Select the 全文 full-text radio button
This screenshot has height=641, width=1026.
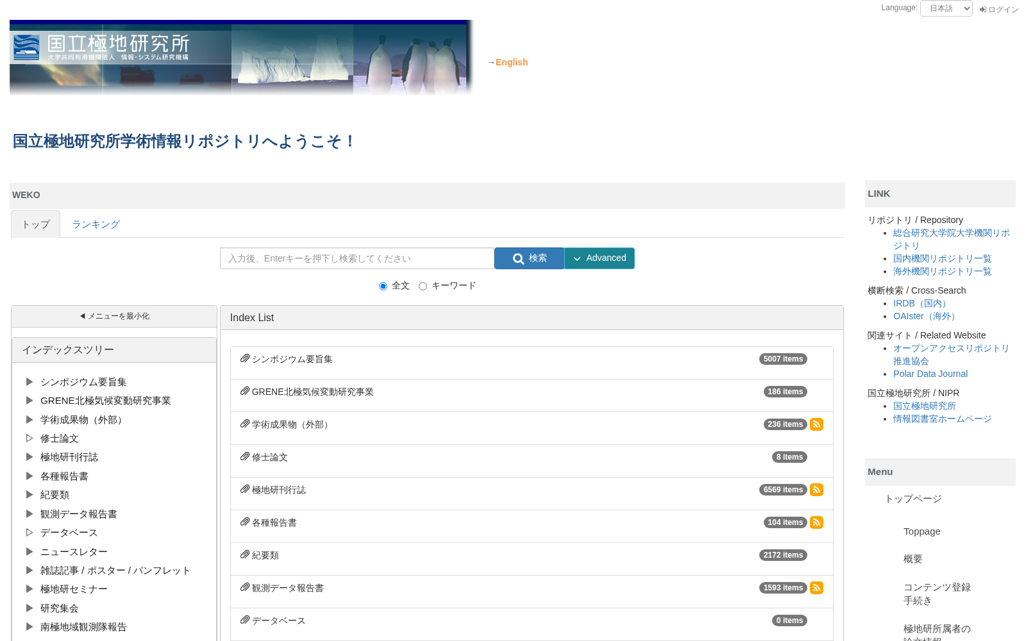(383, 287)
